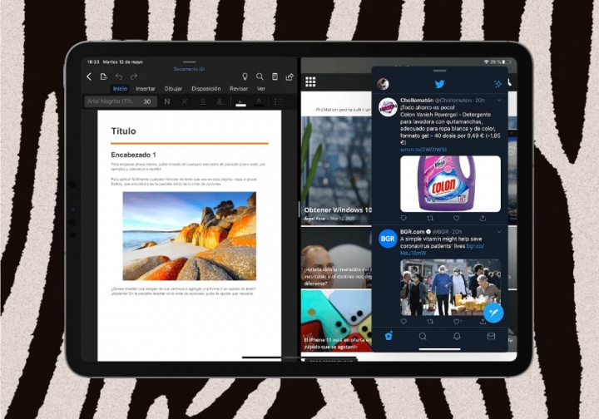Viewport: 599px width, 419px height.
Task: Like the Chollomatón tweet
Action: (x=457, y=219)
